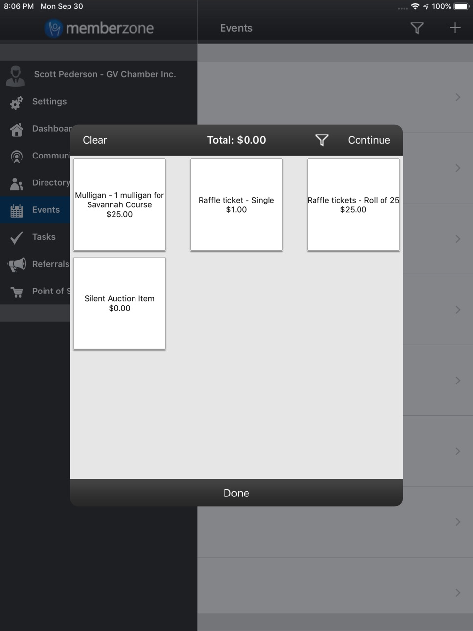Tap the Events page title
Viewport: 473px width, 631px height.
pyautogui.click(x=236, y=28)
